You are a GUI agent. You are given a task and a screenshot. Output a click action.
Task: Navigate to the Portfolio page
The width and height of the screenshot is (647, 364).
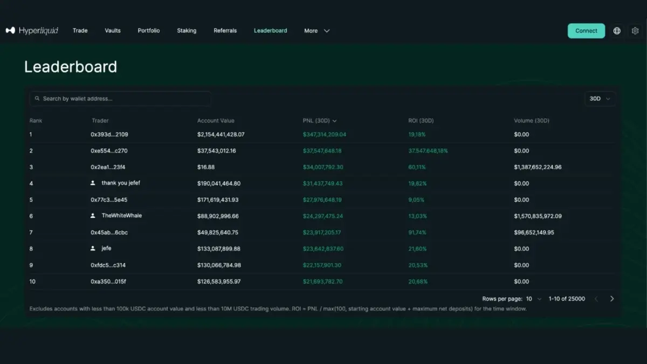[x=149, y=31]
